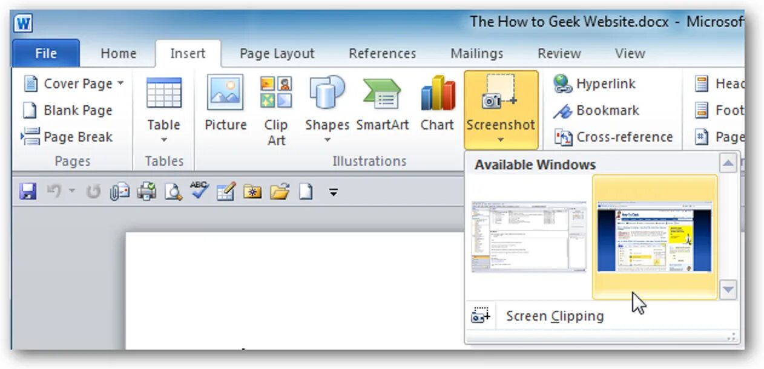Select the first available window thumbnail

(529, 237)
